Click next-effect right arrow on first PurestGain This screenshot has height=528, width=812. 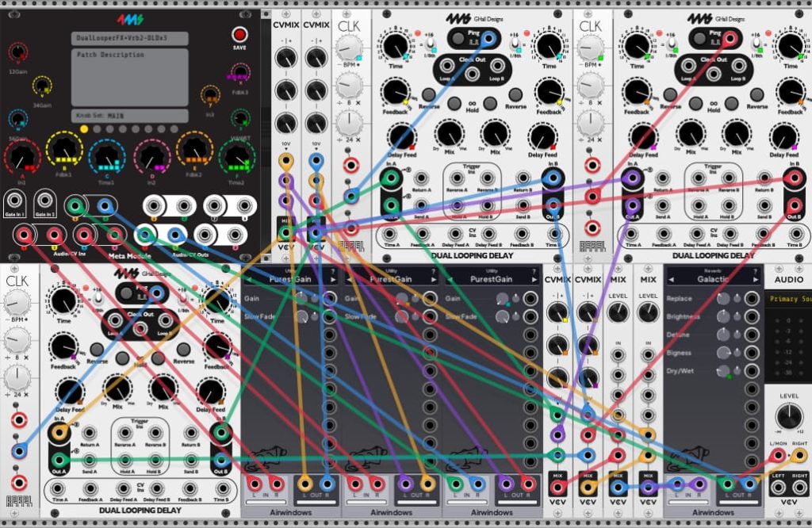(333, 280)
